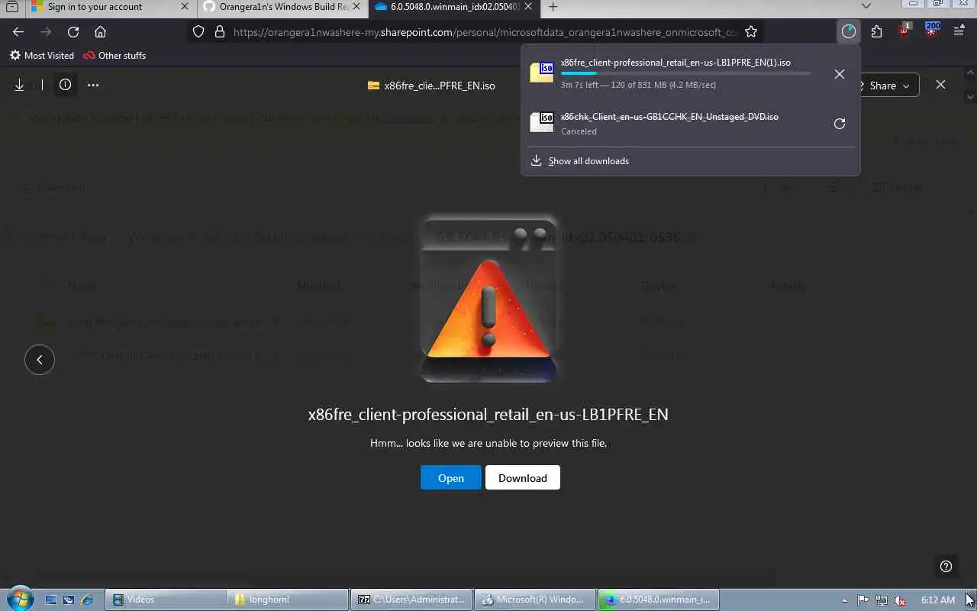Screen dimensions: 977x611
Task: Bookmark this page with the star icon
Action: pyautogui.click(x=751, y=32)
